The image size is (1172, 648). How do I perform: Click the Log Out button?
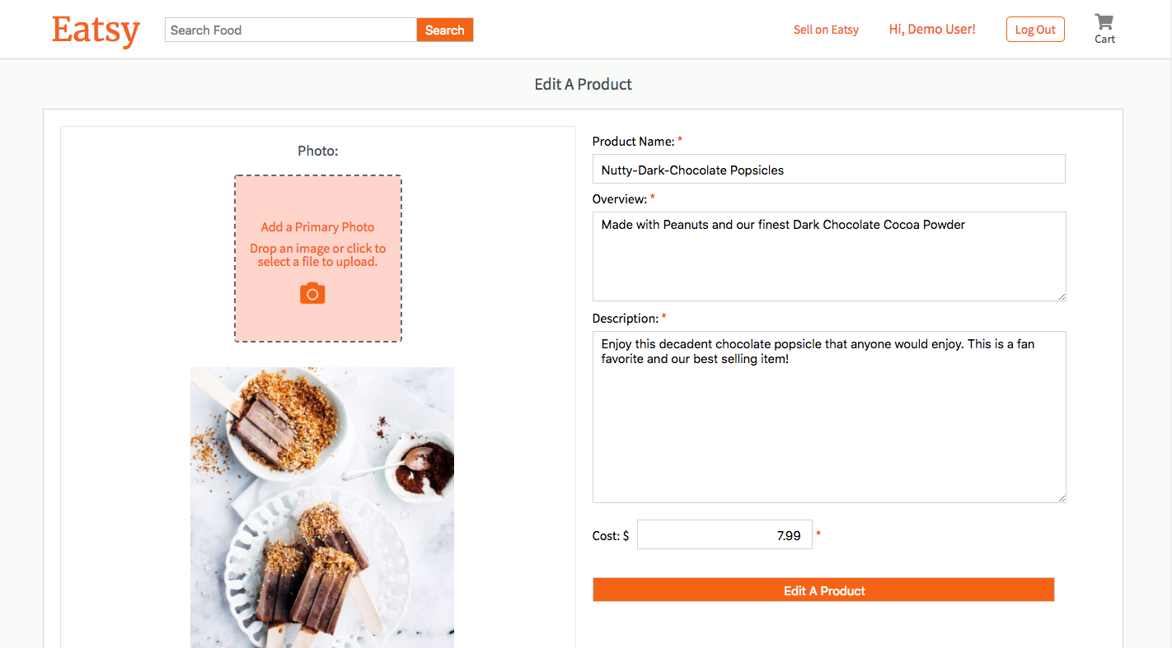[x=1035, y=29]
